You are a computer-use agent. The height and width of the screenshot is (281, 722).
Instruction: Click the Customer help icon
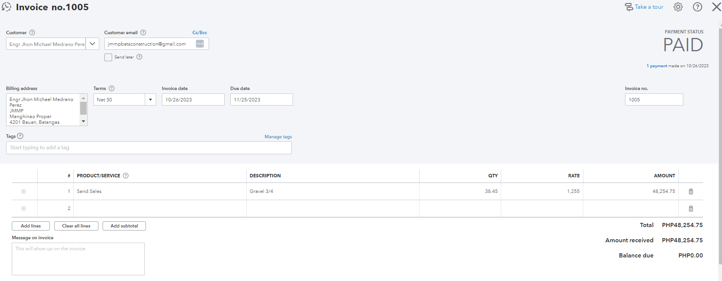click(32, 33)
